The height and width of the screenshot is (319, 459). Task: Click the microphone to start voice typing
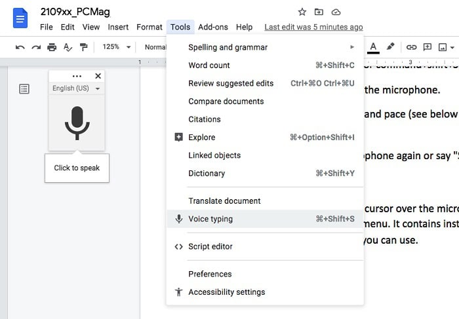point(77,122)
